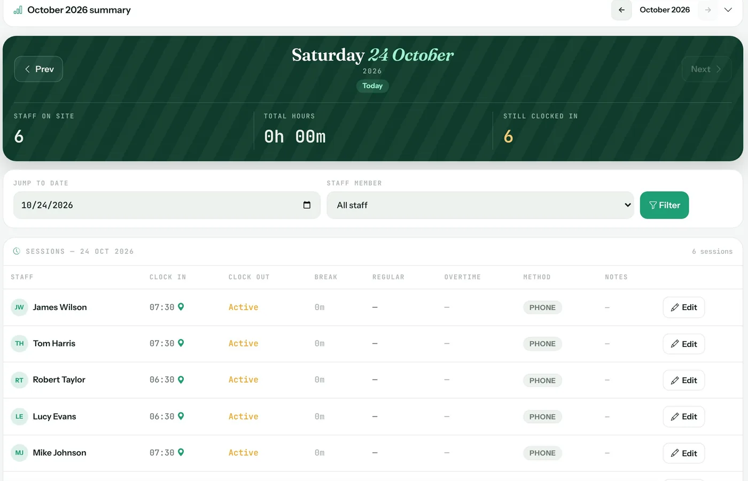Click the TH avatar badge
This screenshot has height=481, width=748.
tap(19, 344)
